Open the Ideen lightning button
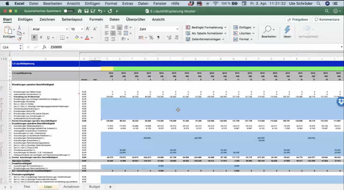344x190 pixels. tap(287, 32)
